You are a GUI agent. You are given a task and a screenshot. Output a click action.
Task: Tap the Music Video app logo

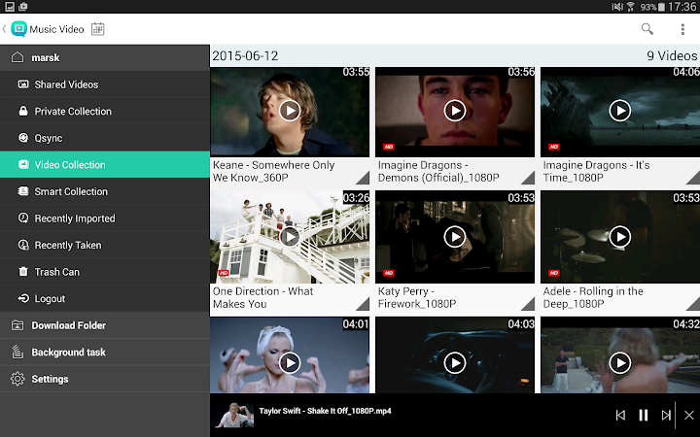[x=18, y=29]
